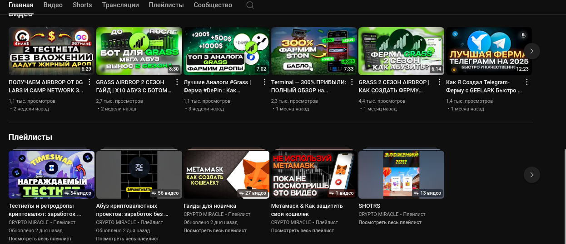Open three-dot menu for Telegram-Ферму GEELARK video
This screenshot has width=566, height=244.
coord(526,82)
